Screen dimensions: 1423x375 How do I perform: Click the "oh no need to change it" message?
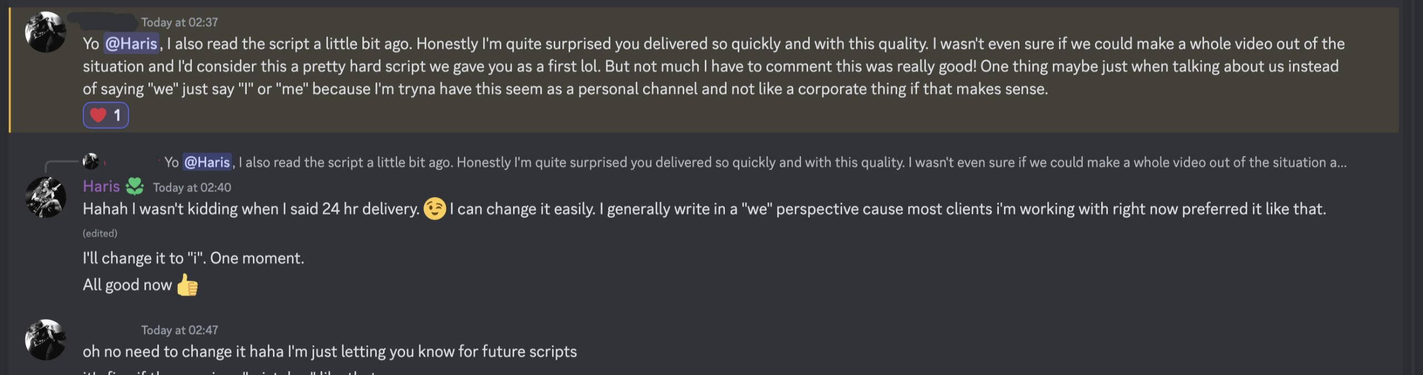330,352
